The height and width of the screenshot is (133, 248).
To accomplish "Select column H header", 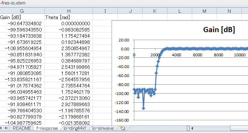I will click(69, 11).
